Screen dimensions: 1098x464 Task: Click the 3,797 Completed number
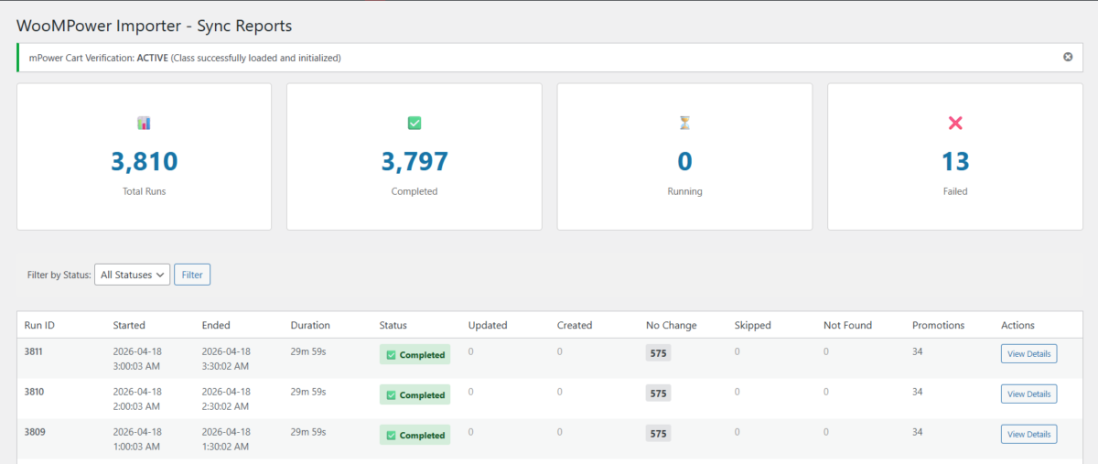coord(414,161)
